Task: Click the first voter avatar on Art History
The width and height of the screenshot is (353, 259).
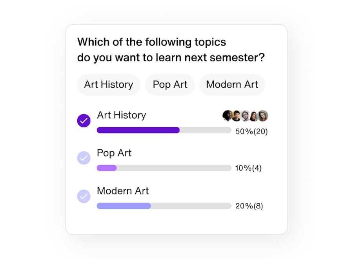Action: click(227, 116)
